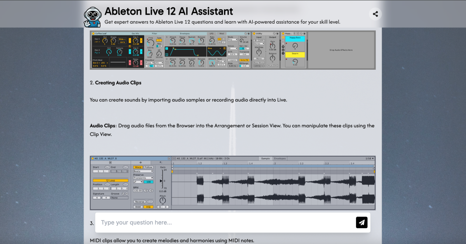Click the Happy Bees macro knob
The height and width of the screenshot is (244, 466).
295,46
